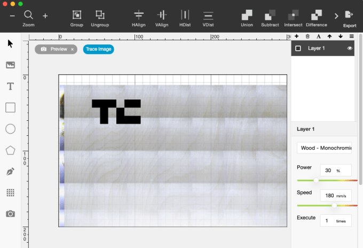
Task: Expand more toolbar items chevron
Action: click(x=336, y=16)
